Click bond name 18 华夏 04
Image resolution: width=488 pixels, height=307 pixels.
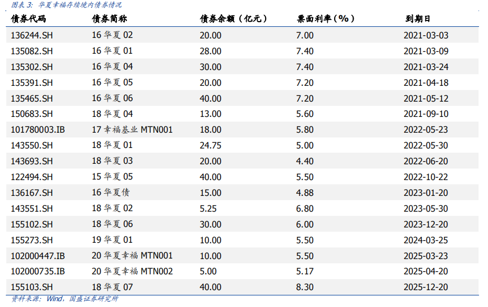[112, 114]
